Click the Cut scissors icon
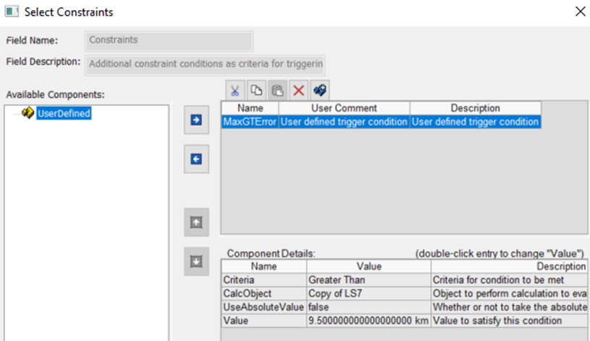This screenshot has height=341, width=590. point(235,90)
